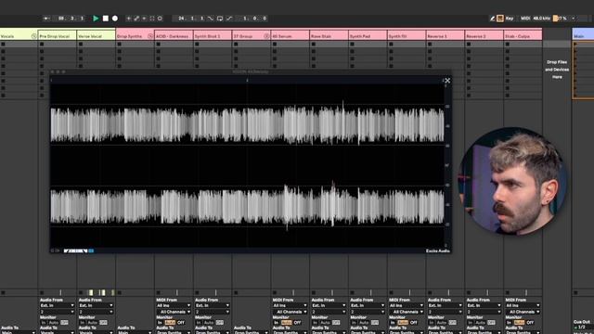
Task: Select the Pre Drop Vocal track header
Action: point(58,36)
